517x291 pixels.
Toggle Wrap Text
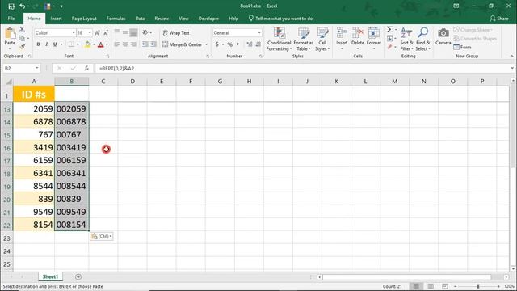176,32
